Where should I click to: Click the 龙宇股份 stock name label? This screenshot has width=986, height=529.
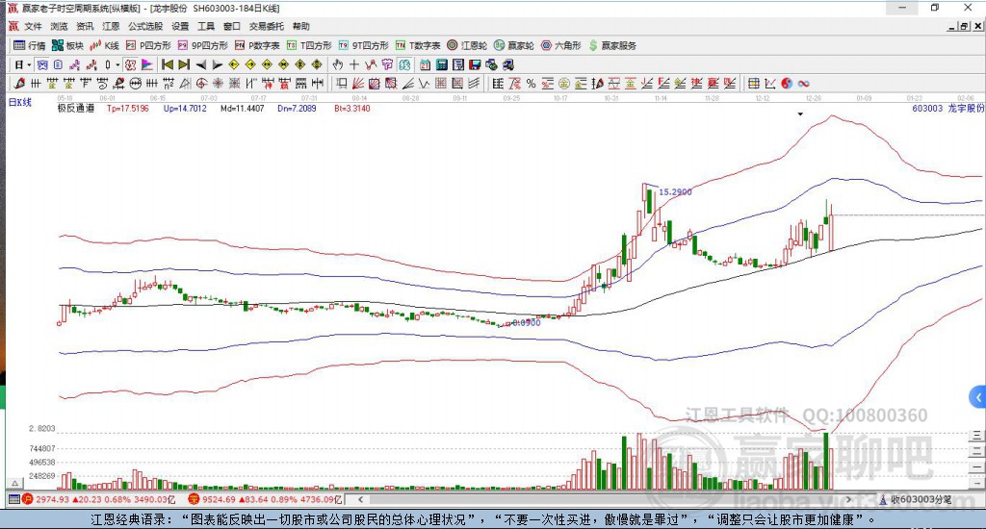[x=966, y=108]
